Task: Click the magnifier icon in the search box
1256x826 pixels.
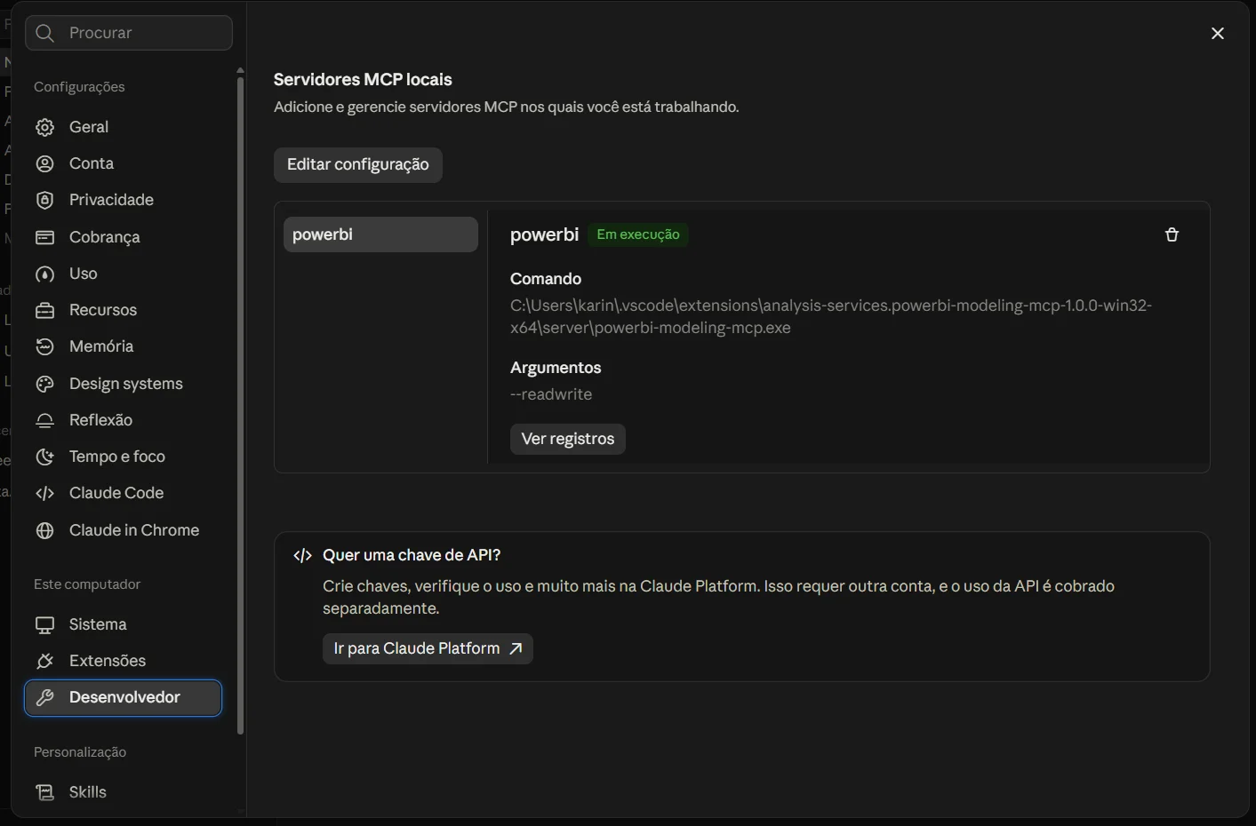Action: (x=45, y=33)
